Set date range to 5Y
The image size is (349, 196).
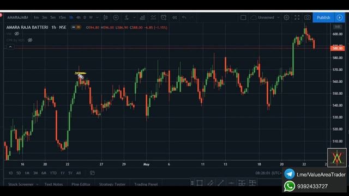pyautogui.click(x=70, y=173)
